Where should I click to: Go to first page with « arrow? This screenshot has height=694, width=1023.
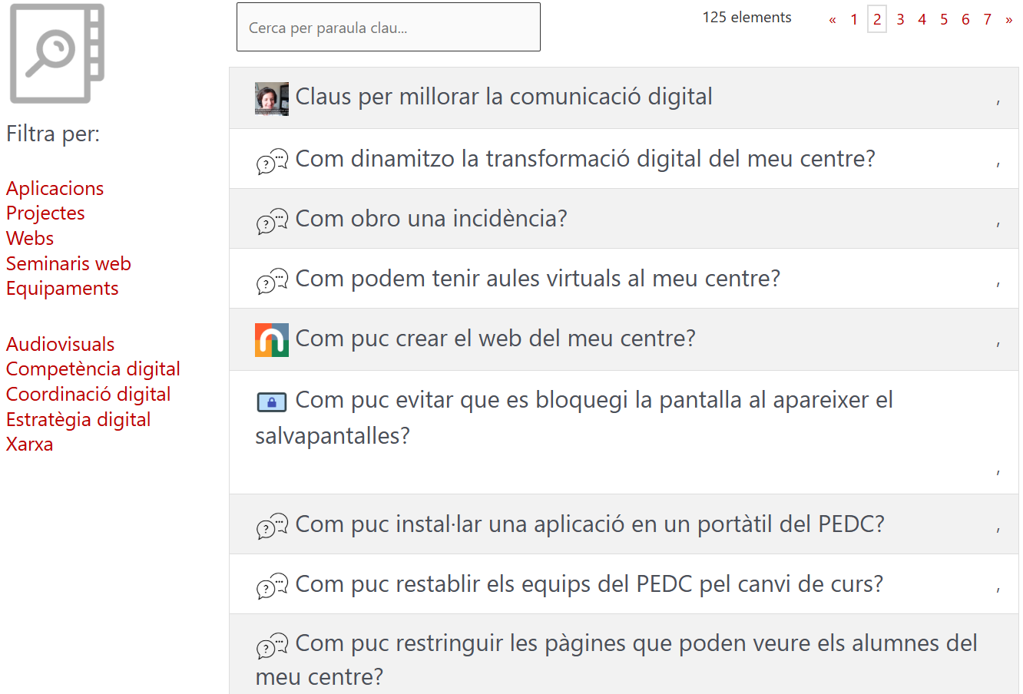pyautogui.click(x=832, y=19)
